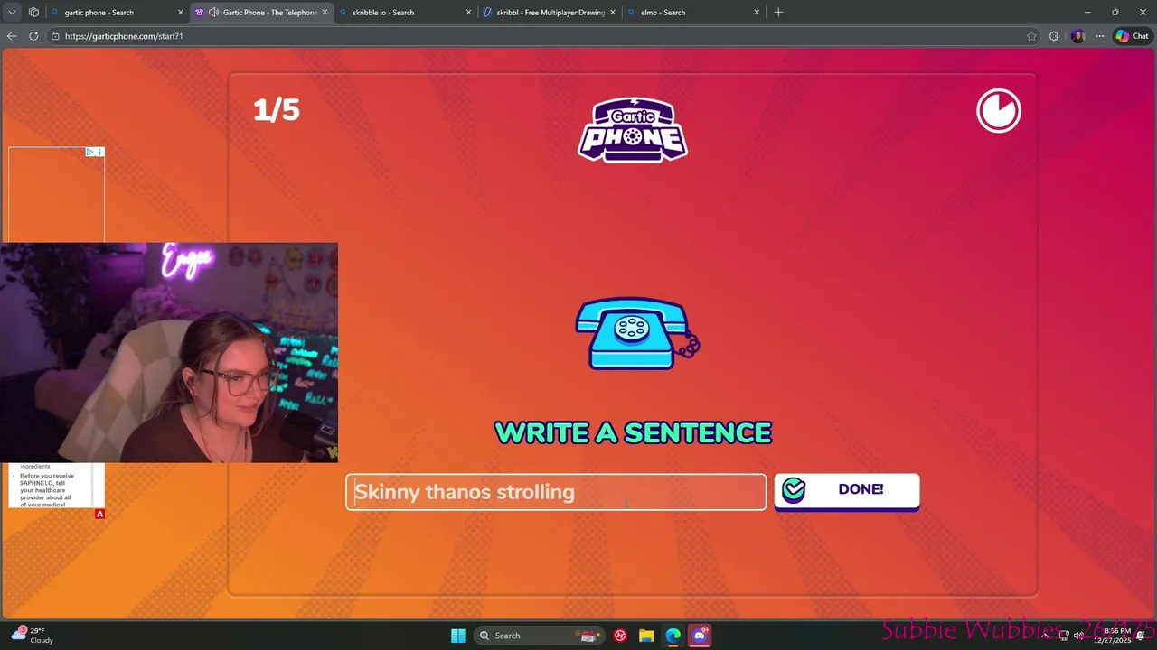This screenshot has height=650, width=1157.
Task: Open browser settings and more menu
Action: tap(1099, 36)
